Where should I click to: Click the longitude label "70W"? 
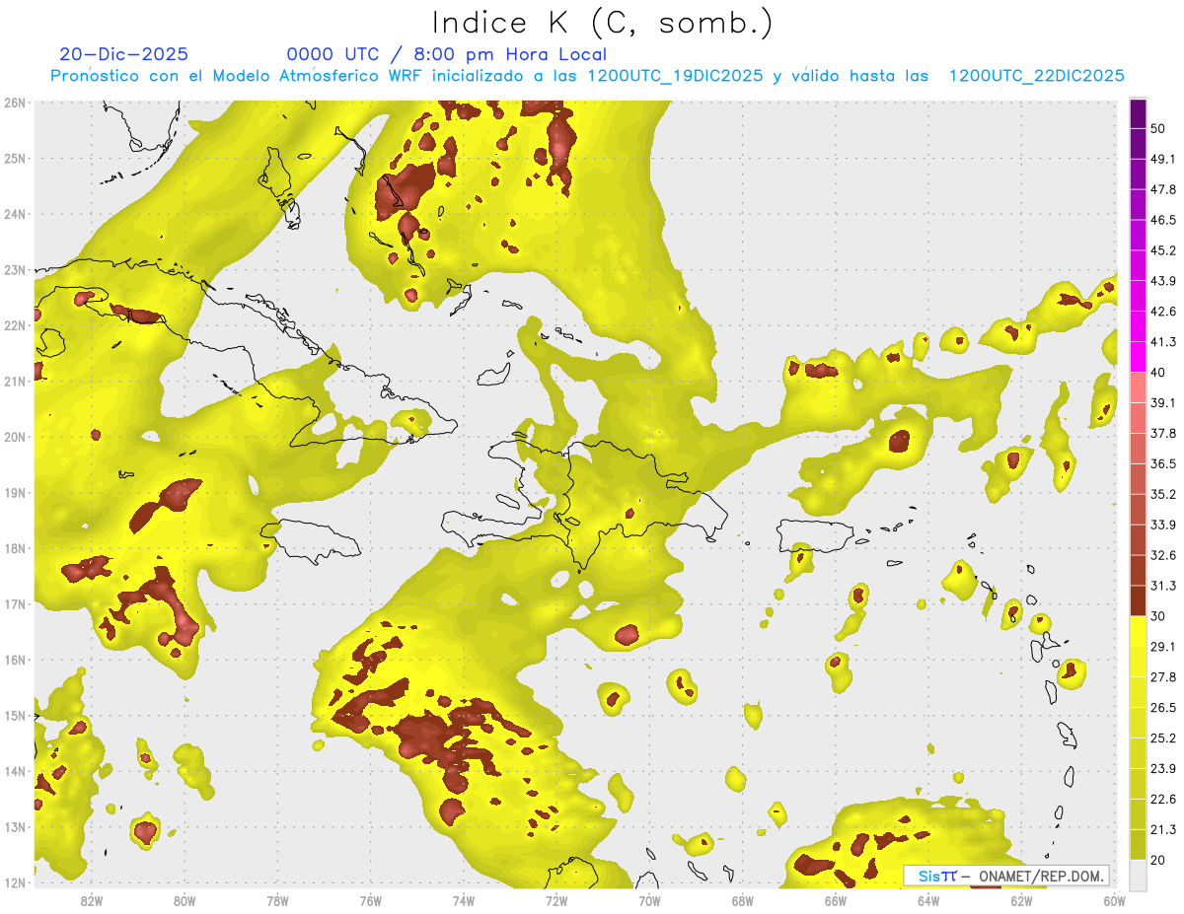pos(649,900)
